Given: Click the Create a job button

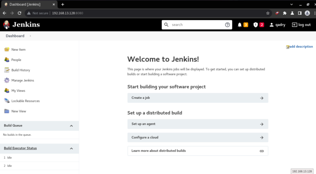Looking at the screenshot, I should (x=198, y=98).
